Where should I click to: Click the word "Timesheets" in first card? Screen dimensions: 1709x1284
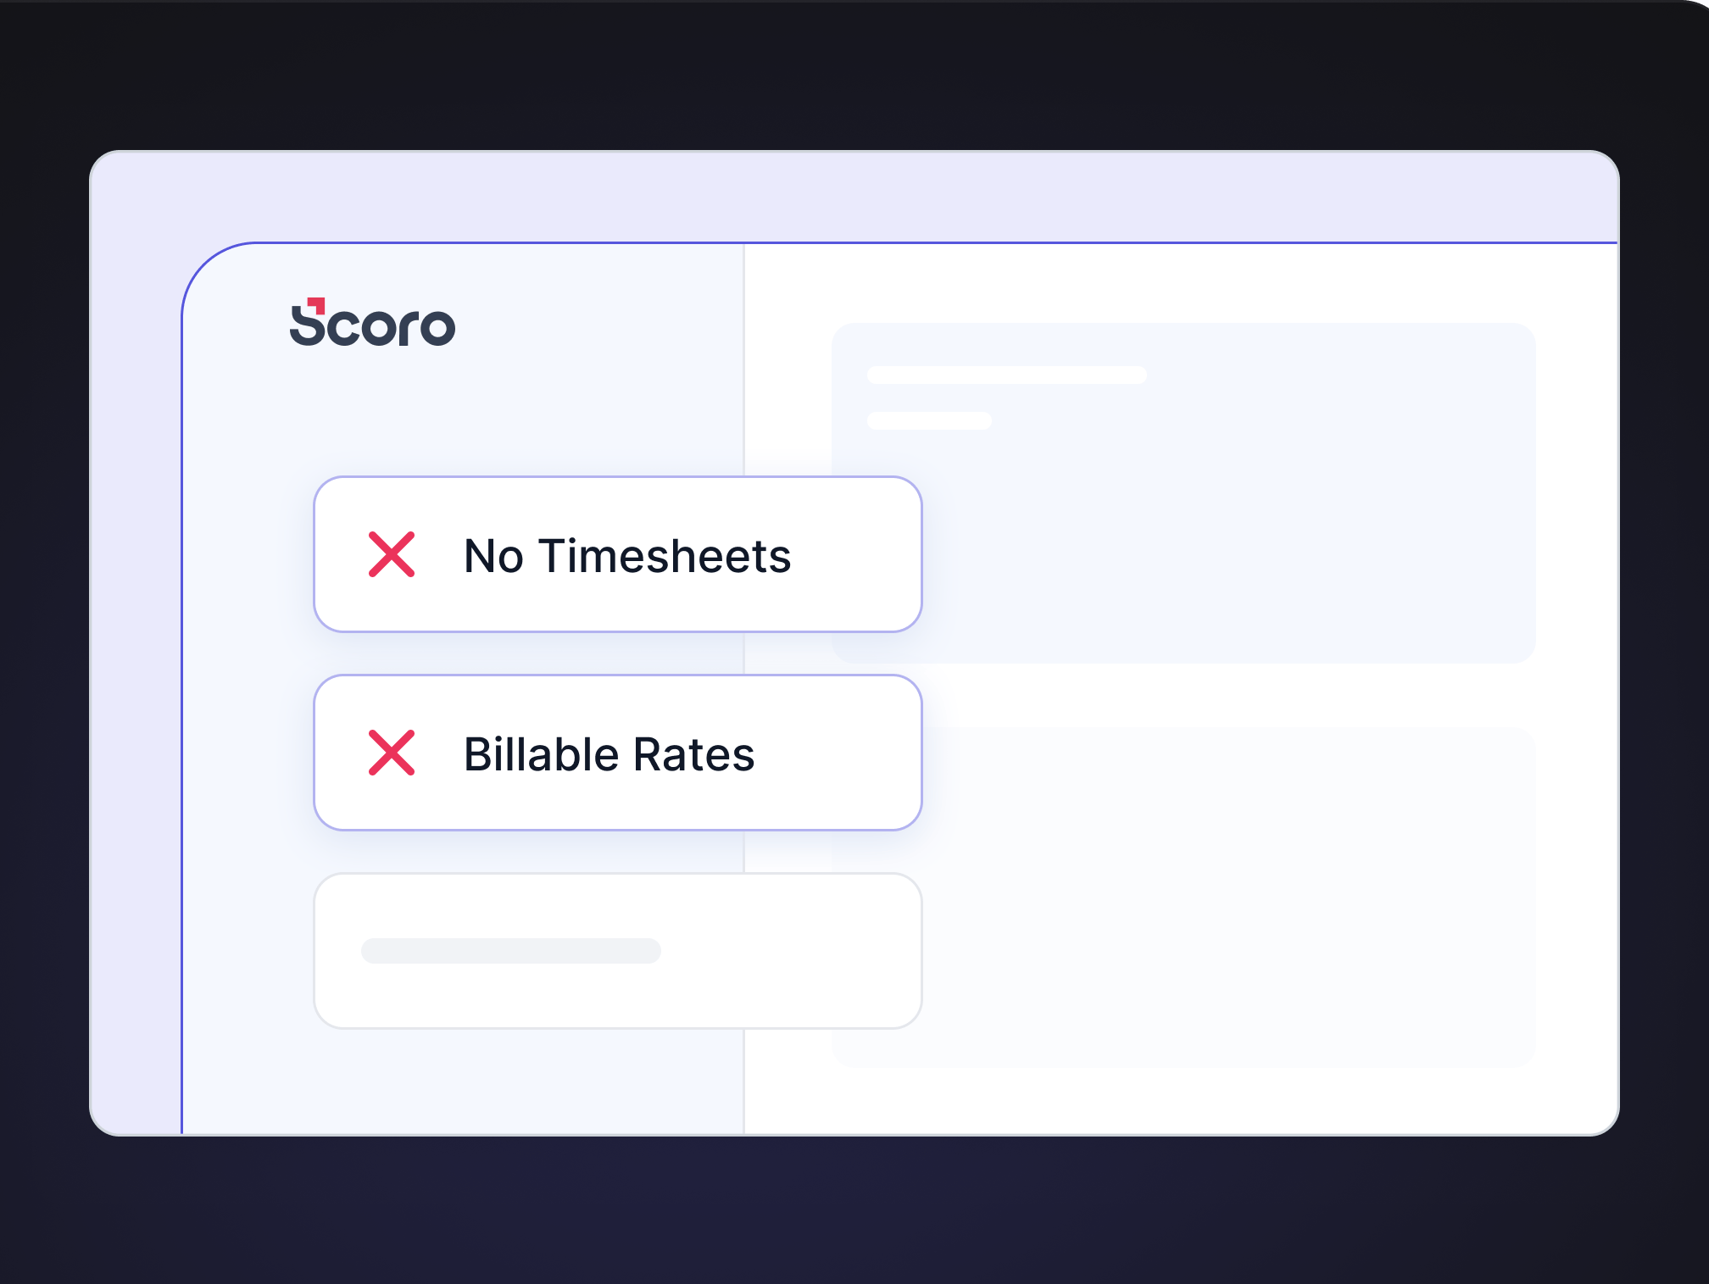click(x=665, y=557)
